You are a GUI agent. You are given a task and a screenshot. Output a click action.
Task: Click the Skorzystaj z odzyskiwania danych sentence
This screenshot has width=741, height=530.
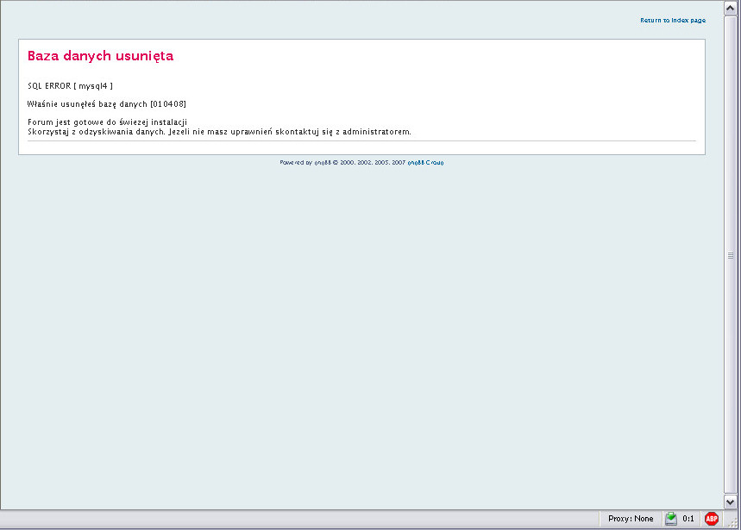219,132
